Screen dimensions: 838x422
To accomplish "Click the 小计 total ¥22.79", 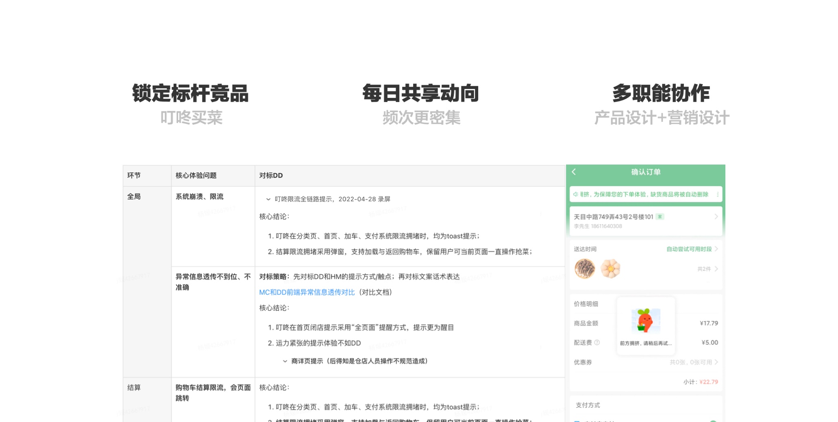I will click(x=709, y=382).
